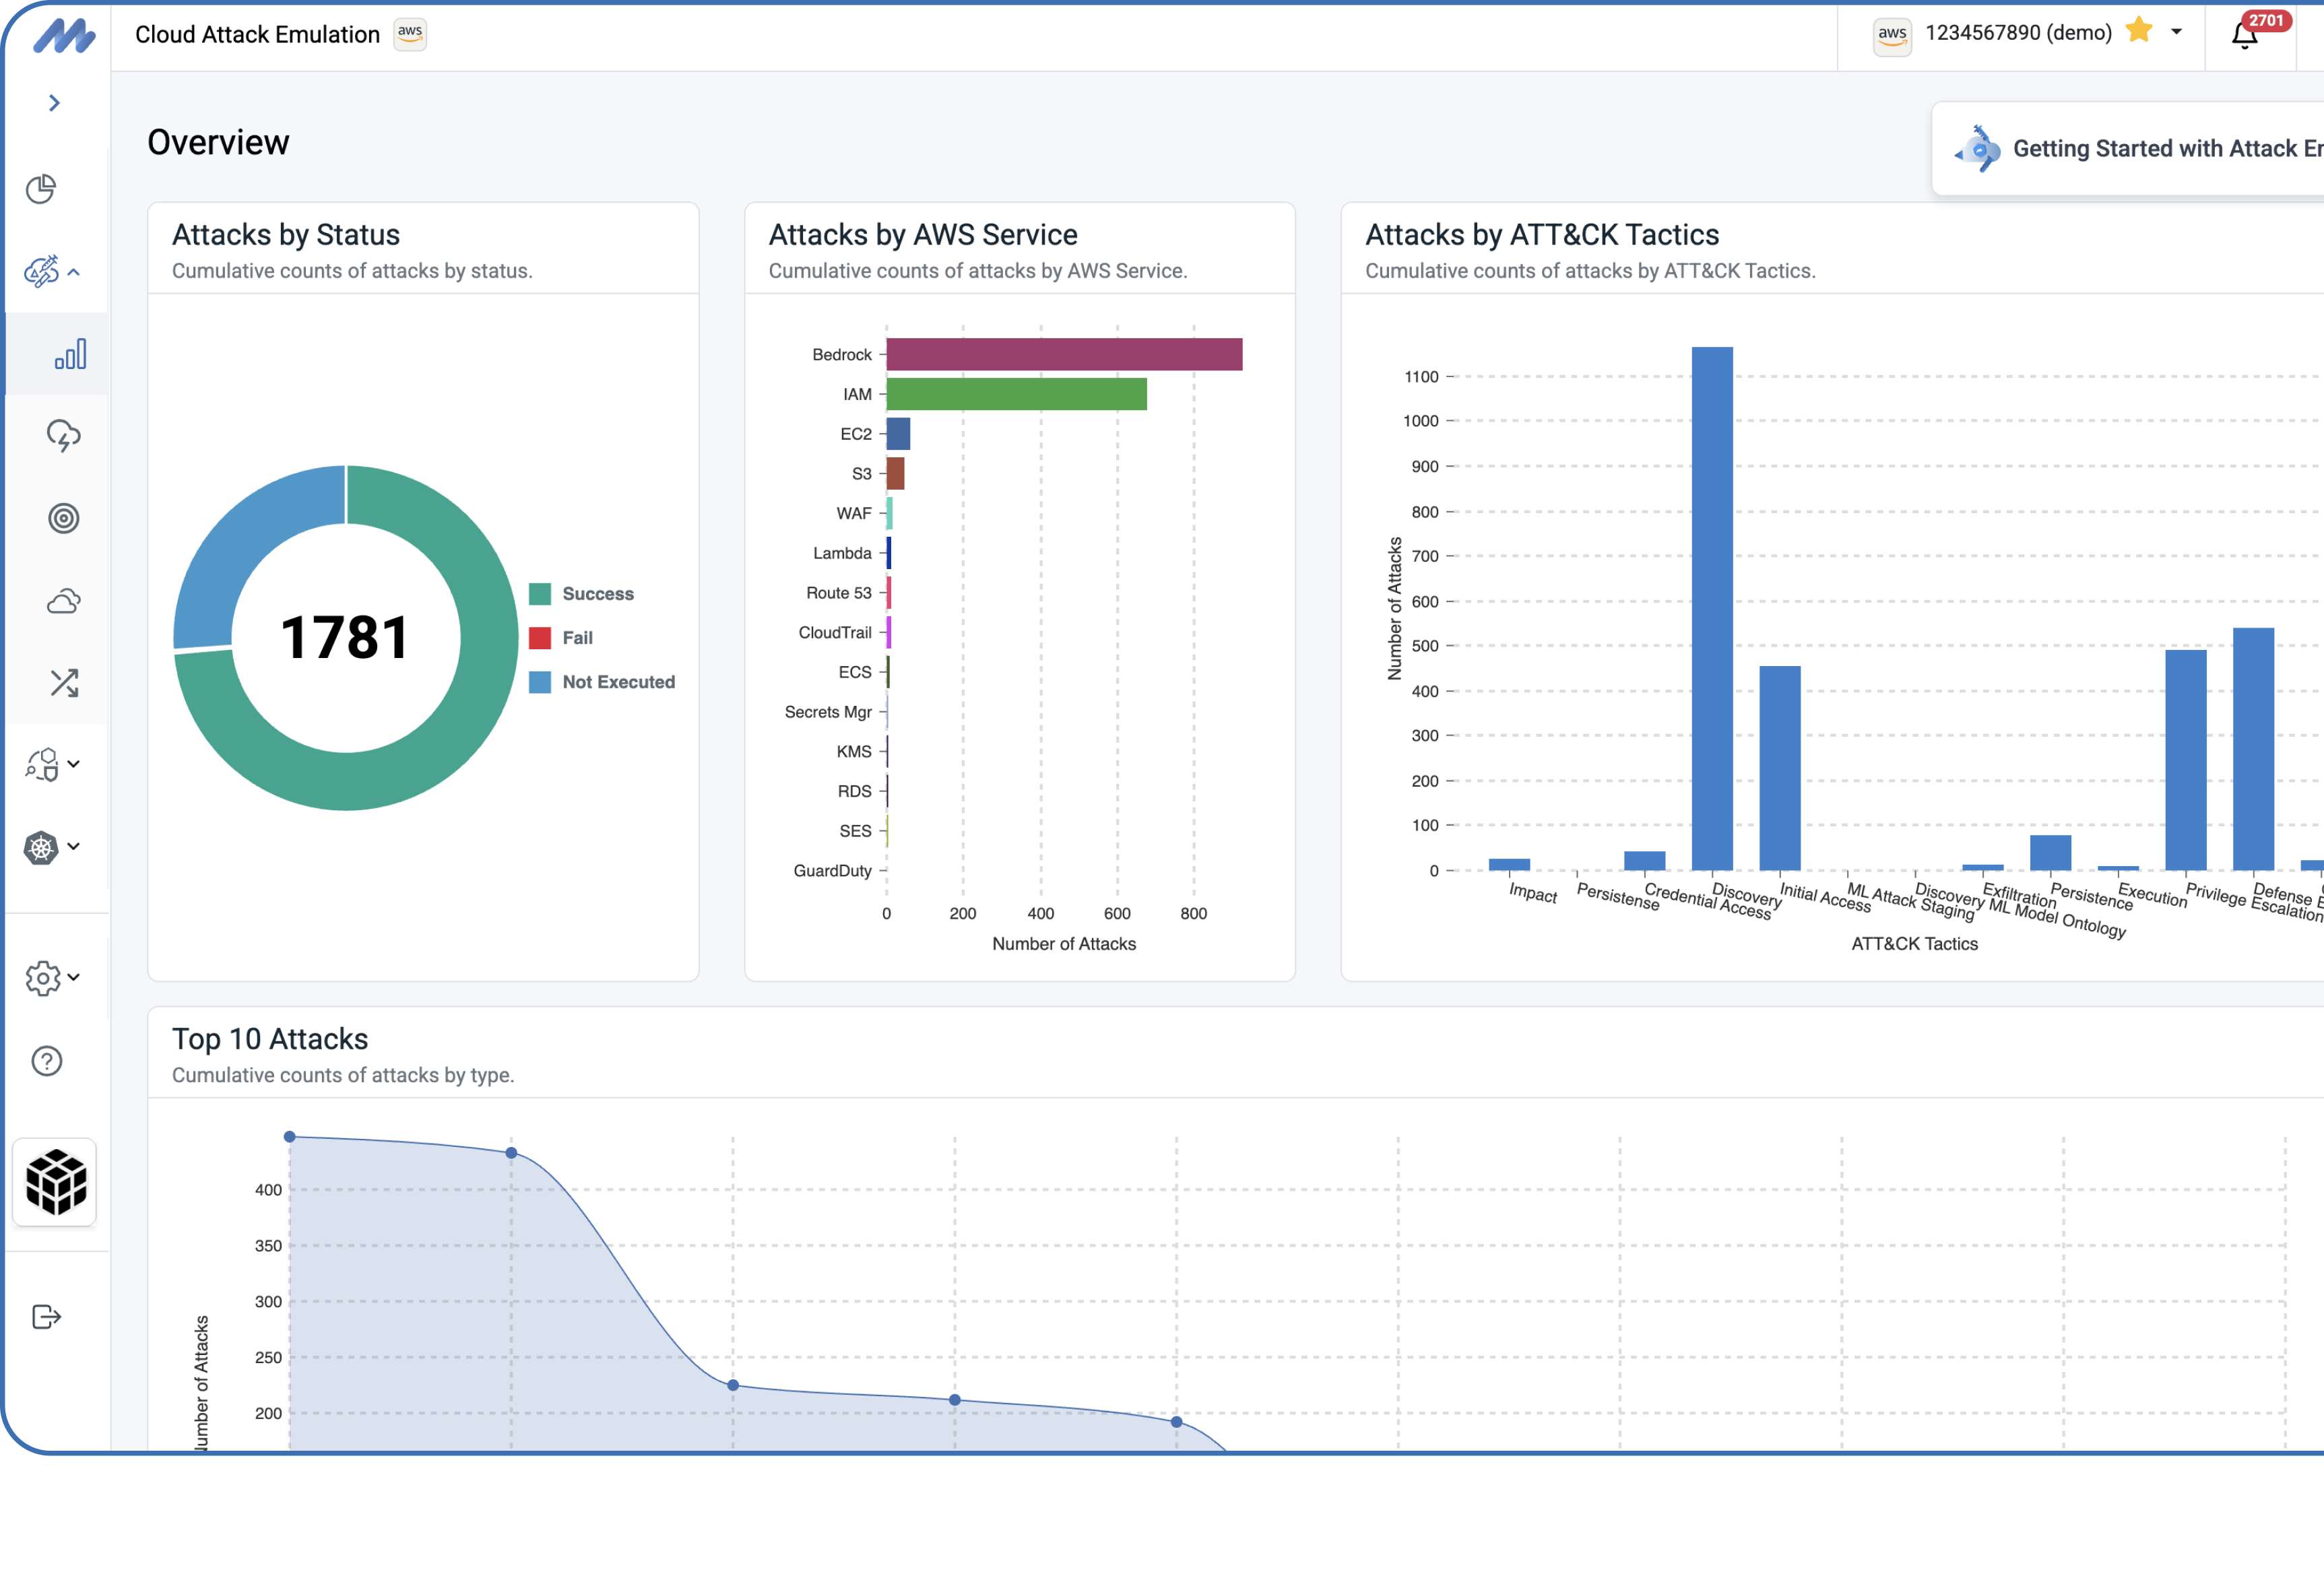This screenshot has width=2324, height=1578.
Task: Click the first data point on Top 10 Attacks
Action: pyautogui.click(x=290, y=1137)
